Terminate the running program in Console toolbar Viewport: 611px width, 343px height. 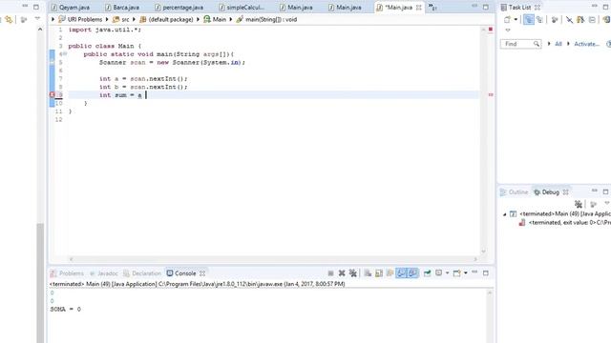tap(331, 273)
